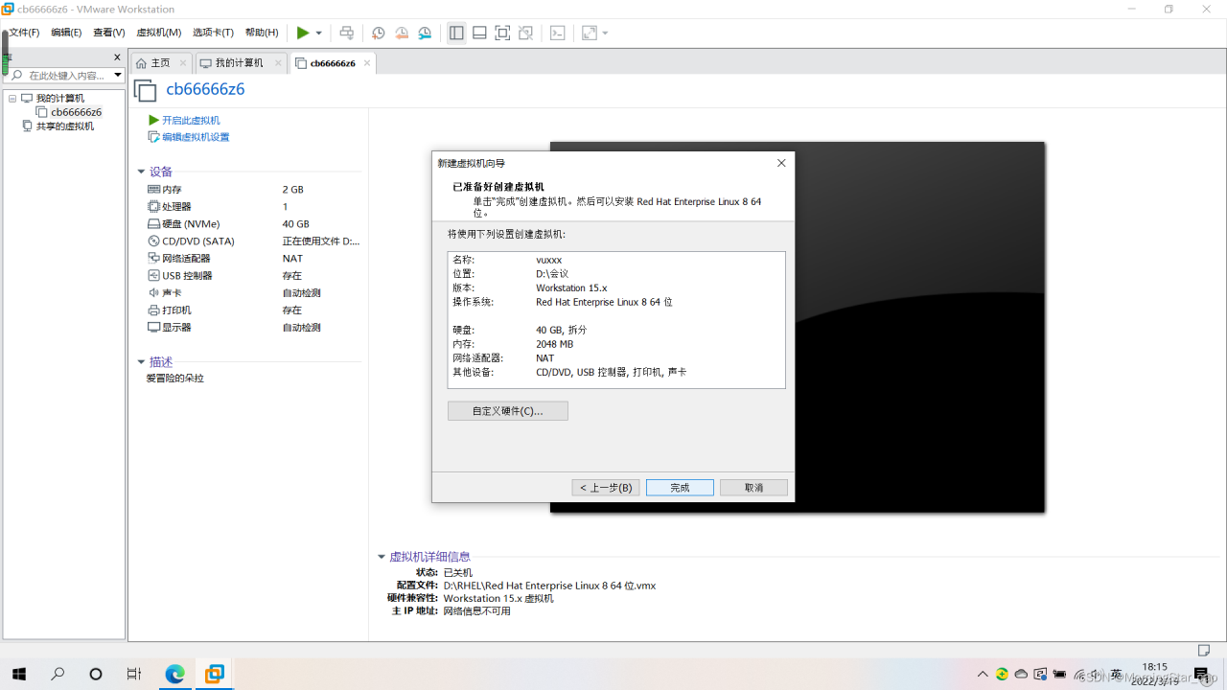Collapse the 描述 section
Viewport: 1227px width, 690px height.
[x=141, y=362]
